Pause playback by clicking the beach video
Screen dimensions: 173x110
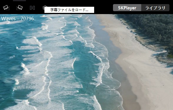(86, 62)
